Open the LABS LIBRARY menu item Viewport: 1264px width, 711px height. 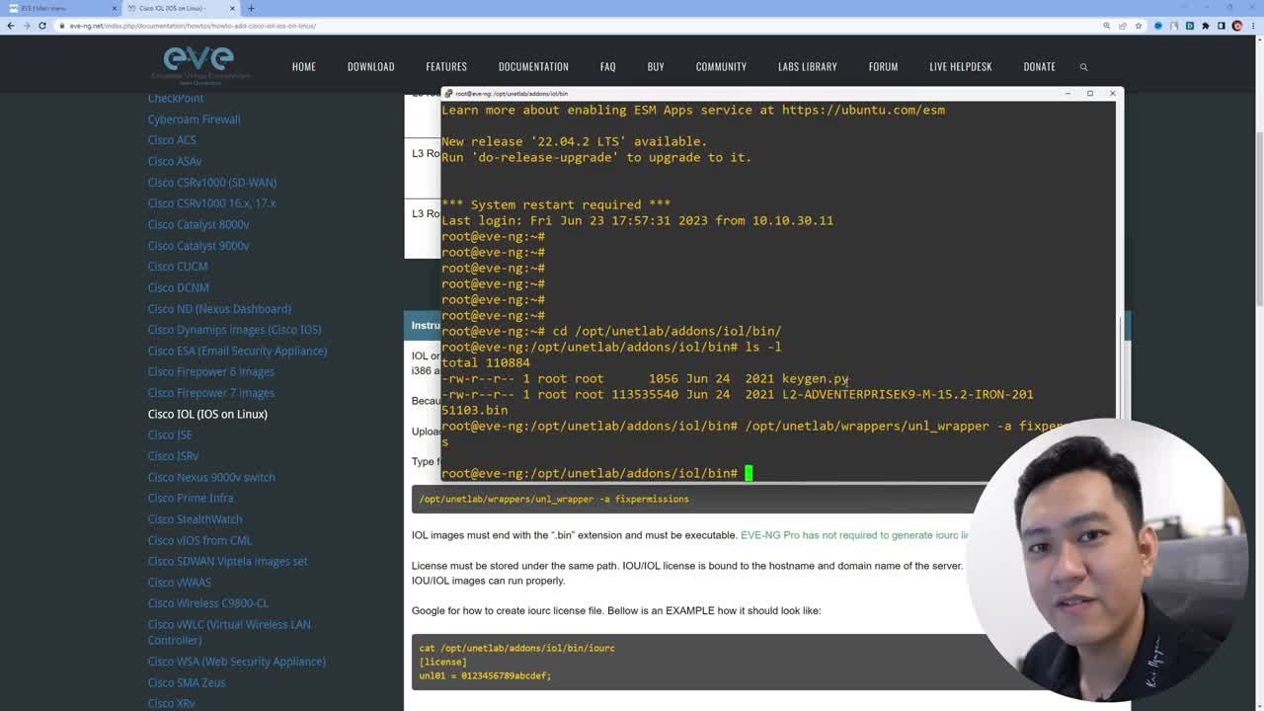[x=807, y=66]
